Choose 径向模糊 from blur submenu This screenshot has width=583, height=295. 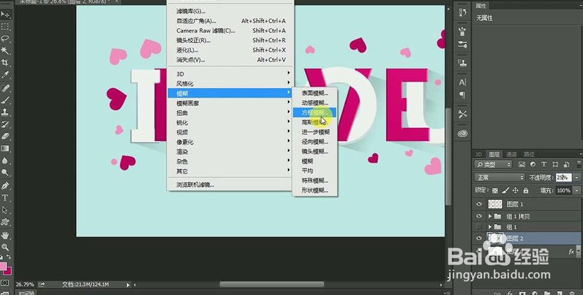tap(315, 142)
